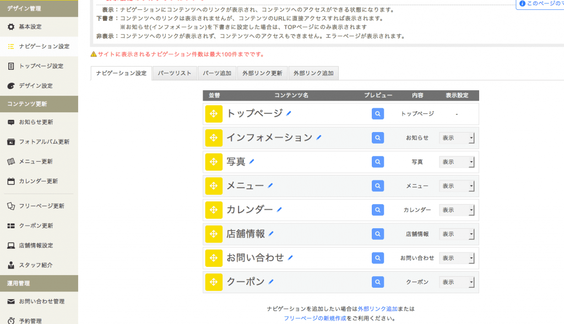Click the pencil icon next to トップページ
The width and height of the screenshot is (564, 324).
289,113
